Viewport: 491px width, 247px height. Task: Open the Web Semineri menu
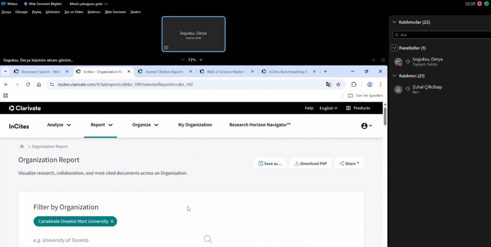(x=115, y=12)
